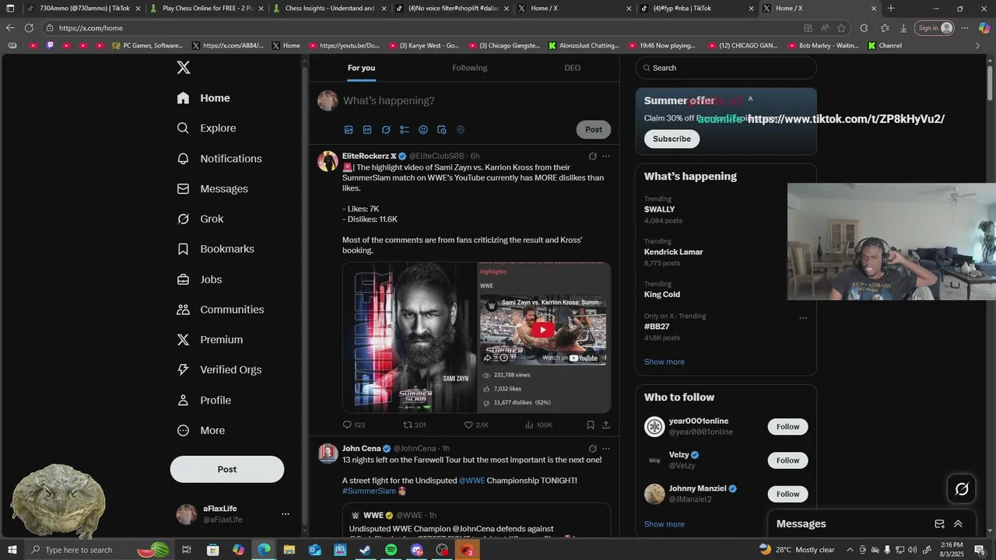The image size is (996, 560).
Task: Click the What's happening text field
Action: pyautogui.click(x=475, y=101)
